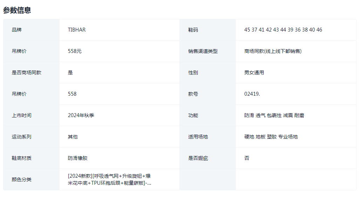This screenshot has height=204, width=360.
Task: Click the 是否瑕疵 label cell
Action: point(198,158)
